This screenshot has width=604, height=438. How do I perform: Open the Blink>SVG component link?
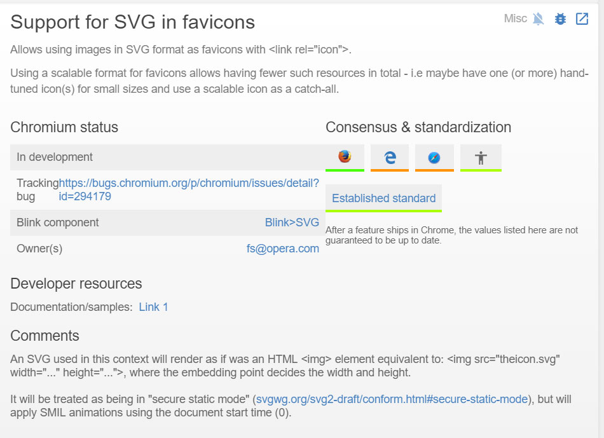point(292,222)
